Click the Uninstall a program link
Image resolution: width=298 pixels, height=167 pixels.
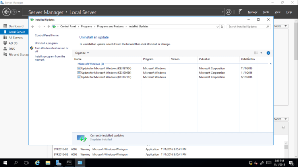pos(46,43)
